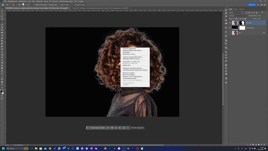Switch to the second document tab
The height and width of the screenshot is (151, 268).
100,8
